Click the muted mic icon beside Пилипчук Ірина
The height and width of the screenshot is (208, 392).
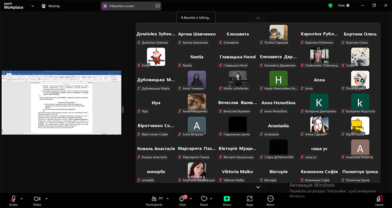point(343,180)
